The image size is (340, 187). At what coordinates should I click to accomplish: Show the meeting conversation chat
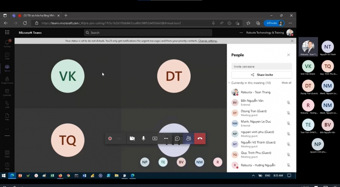(x=177, y=139)
